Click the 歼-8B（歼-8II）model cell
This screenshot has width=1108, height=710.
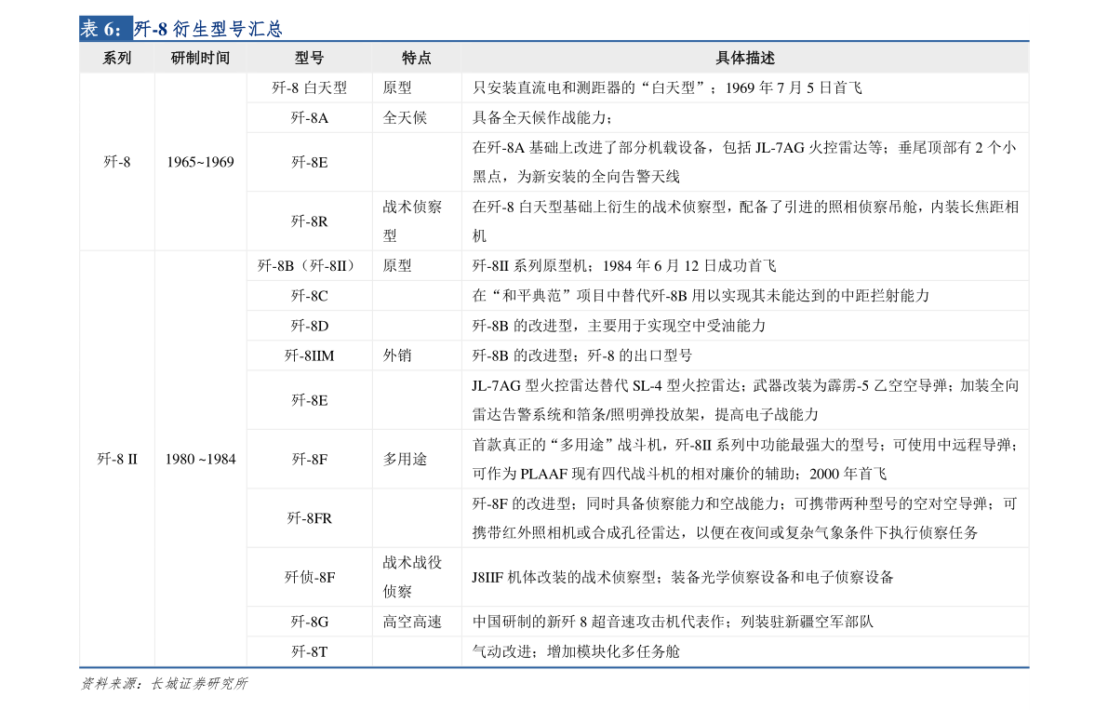pos(309,265)
